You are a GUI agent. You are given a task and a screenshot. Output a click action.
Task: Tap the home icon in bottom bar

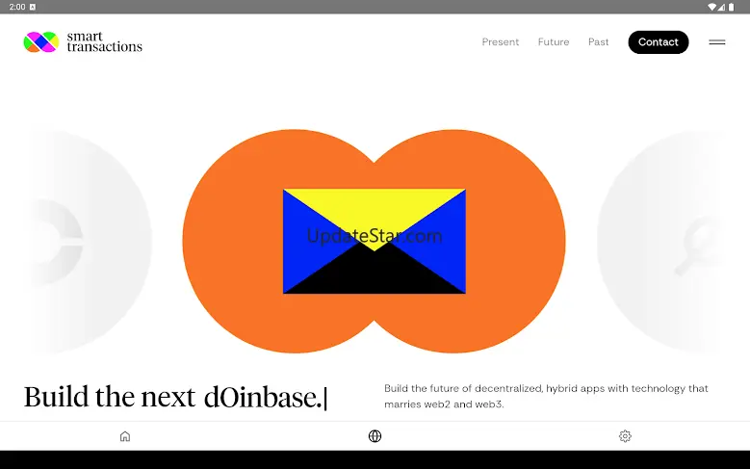(x=125, y=436)
